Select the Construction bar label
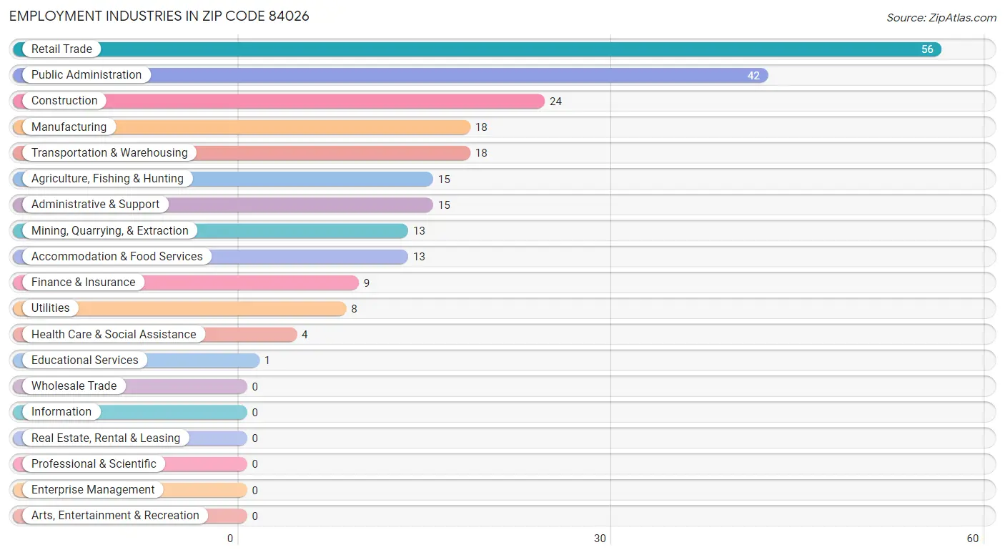The image size is (1005, 555). 64,100
